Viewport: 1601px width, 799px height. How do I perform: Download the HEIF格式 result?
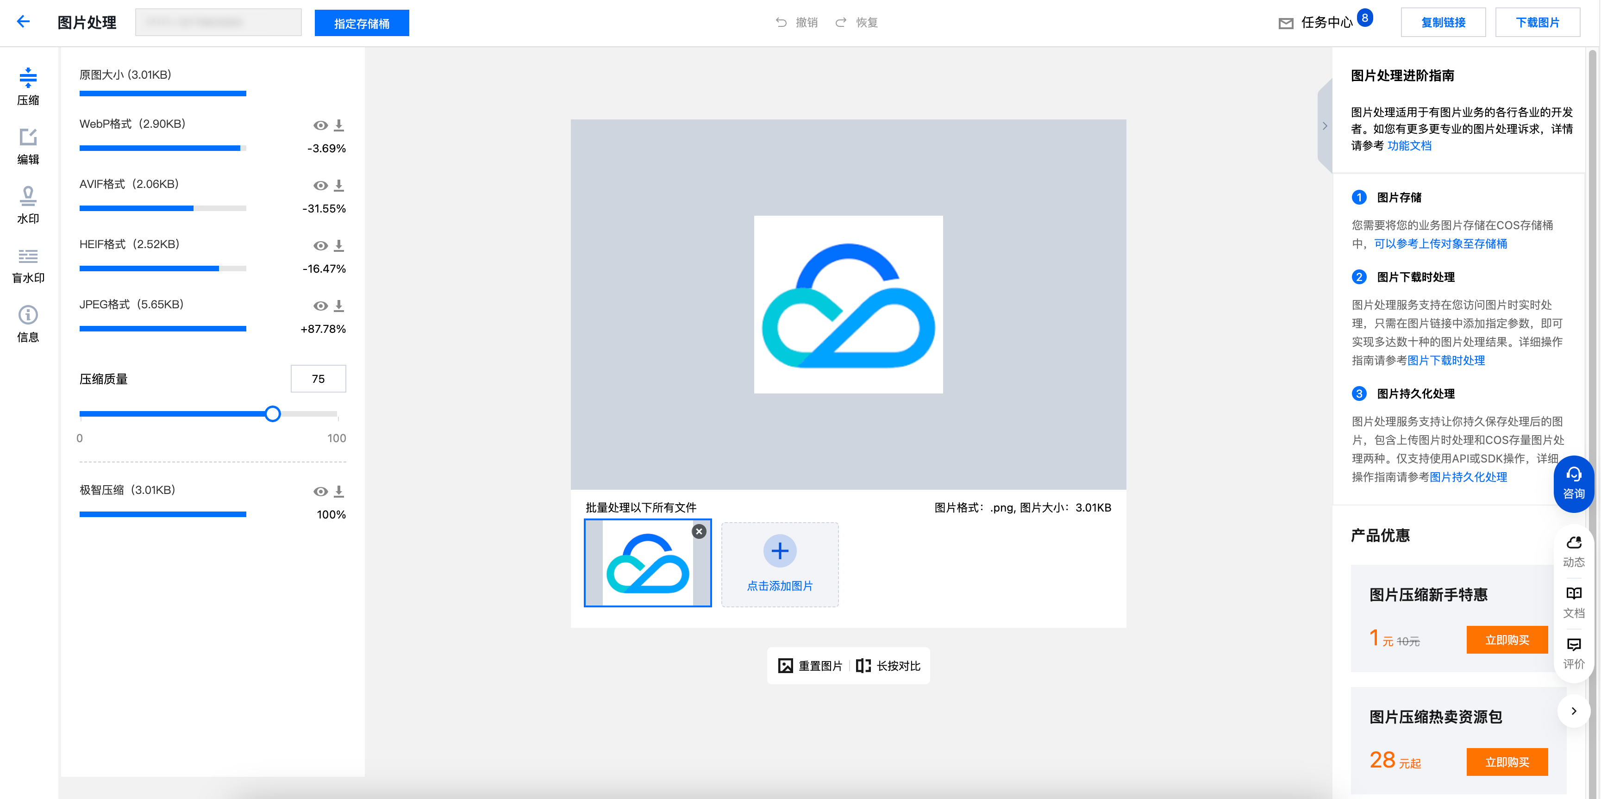click(339, 245)
